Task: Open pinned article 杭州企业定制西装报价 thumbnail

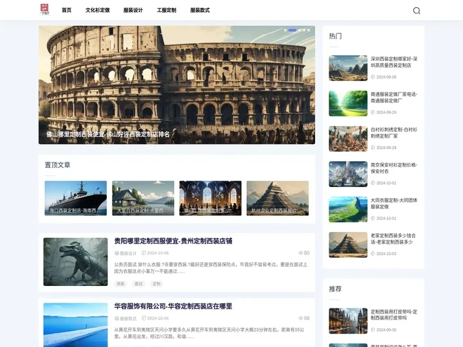Action: (x=278, y=198)
